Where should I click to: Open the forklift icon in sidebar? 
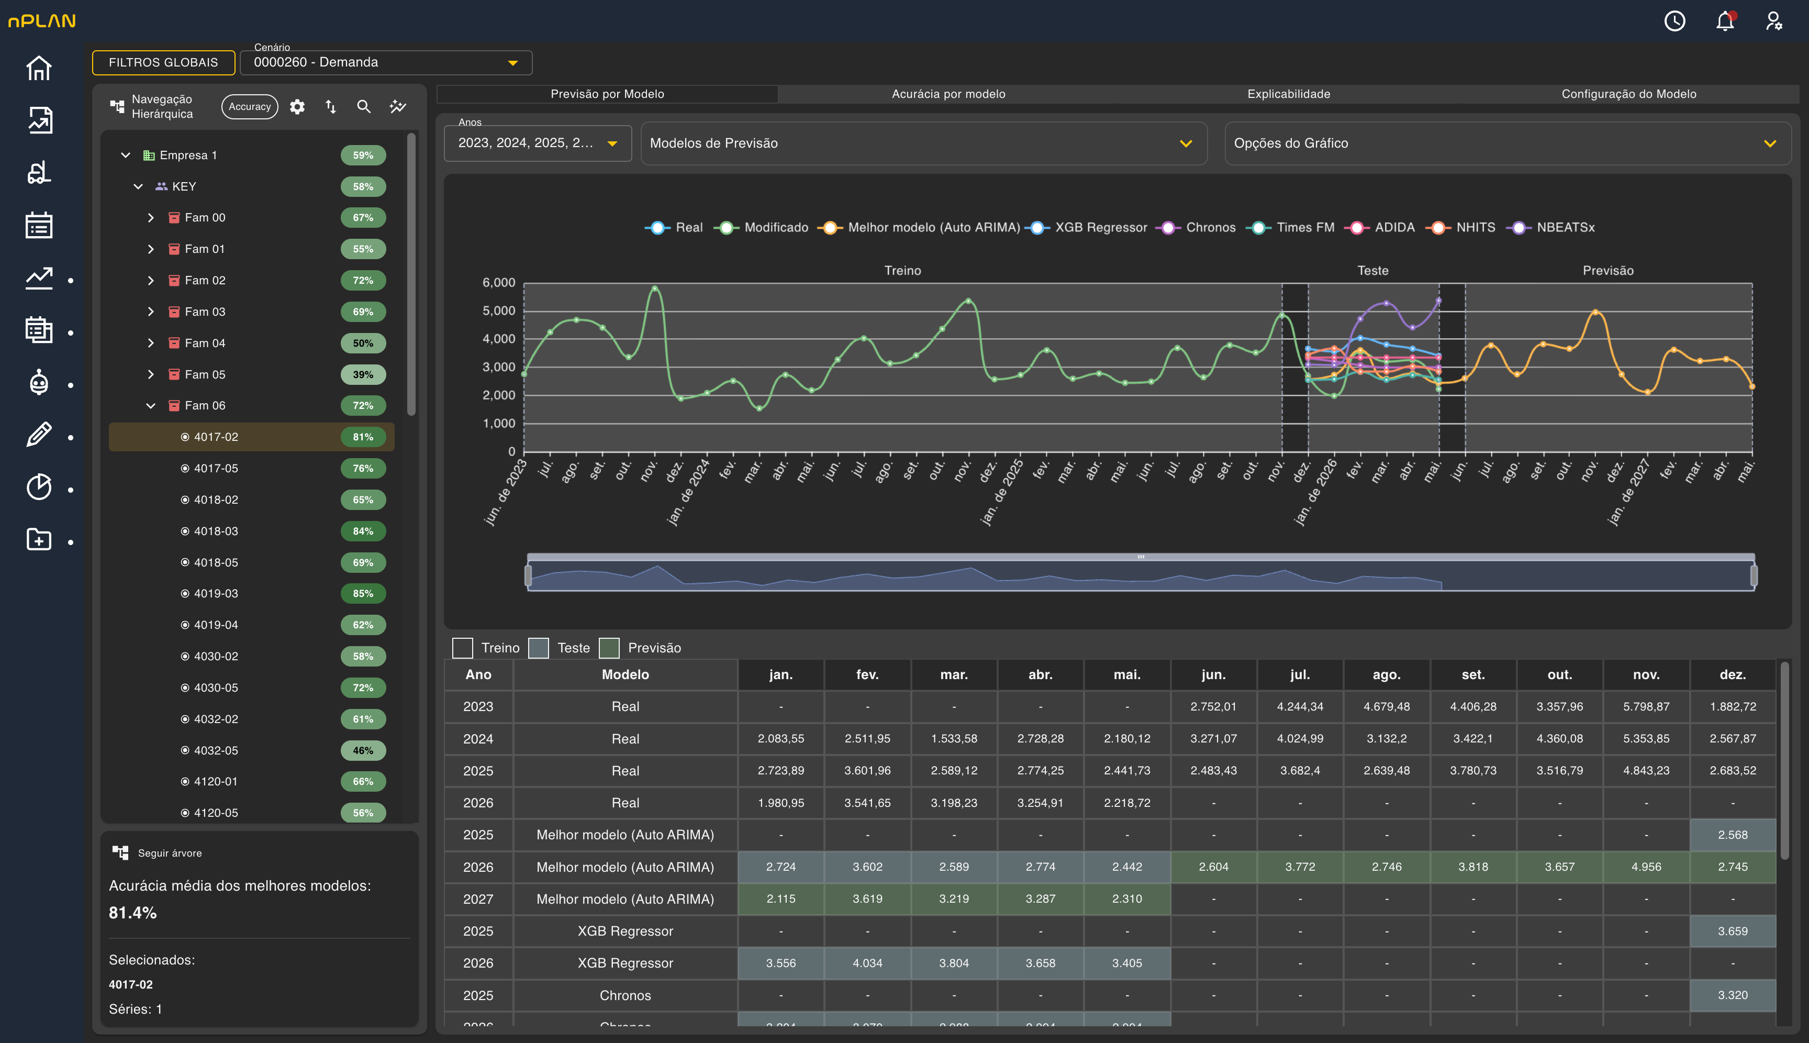(x=39, y=173)
